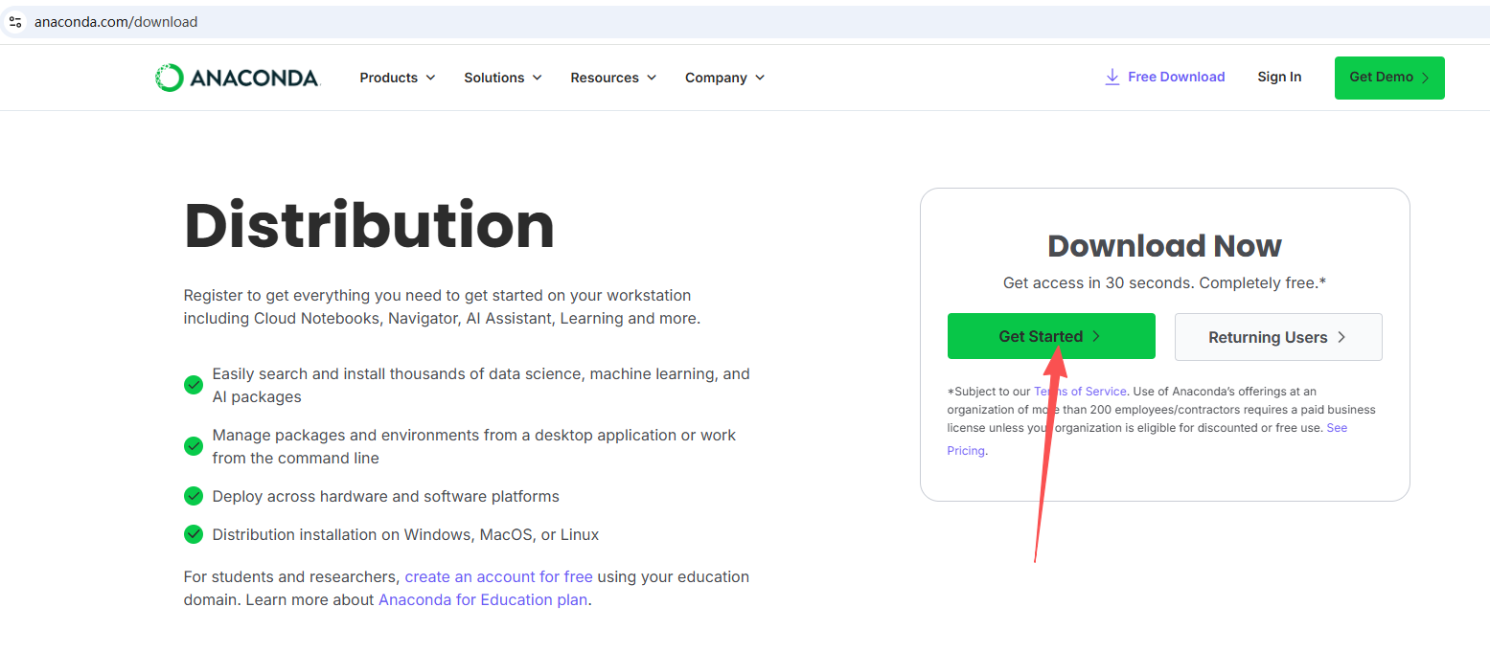
Task: Click the download arrow icon beside Free Download
Action: 1112,77
